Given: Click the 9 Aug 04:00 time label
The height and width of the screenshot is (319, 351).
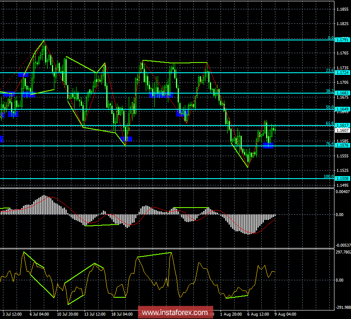Looking at the screenshot, I should [x=286, y=314].
